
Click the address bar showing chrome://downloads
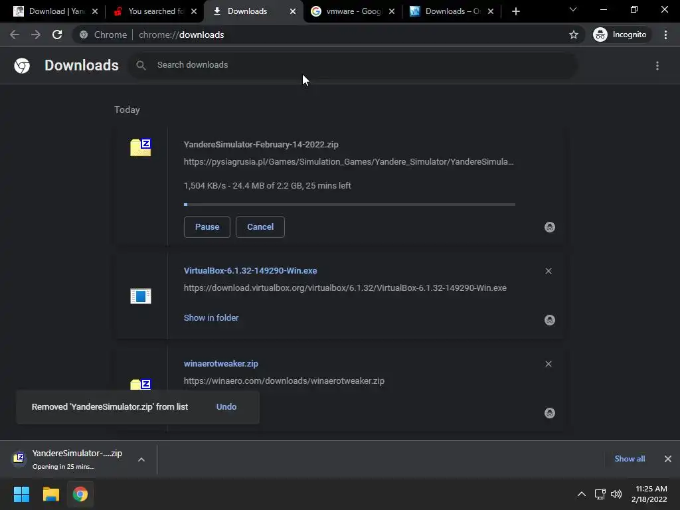coord(320,35)
